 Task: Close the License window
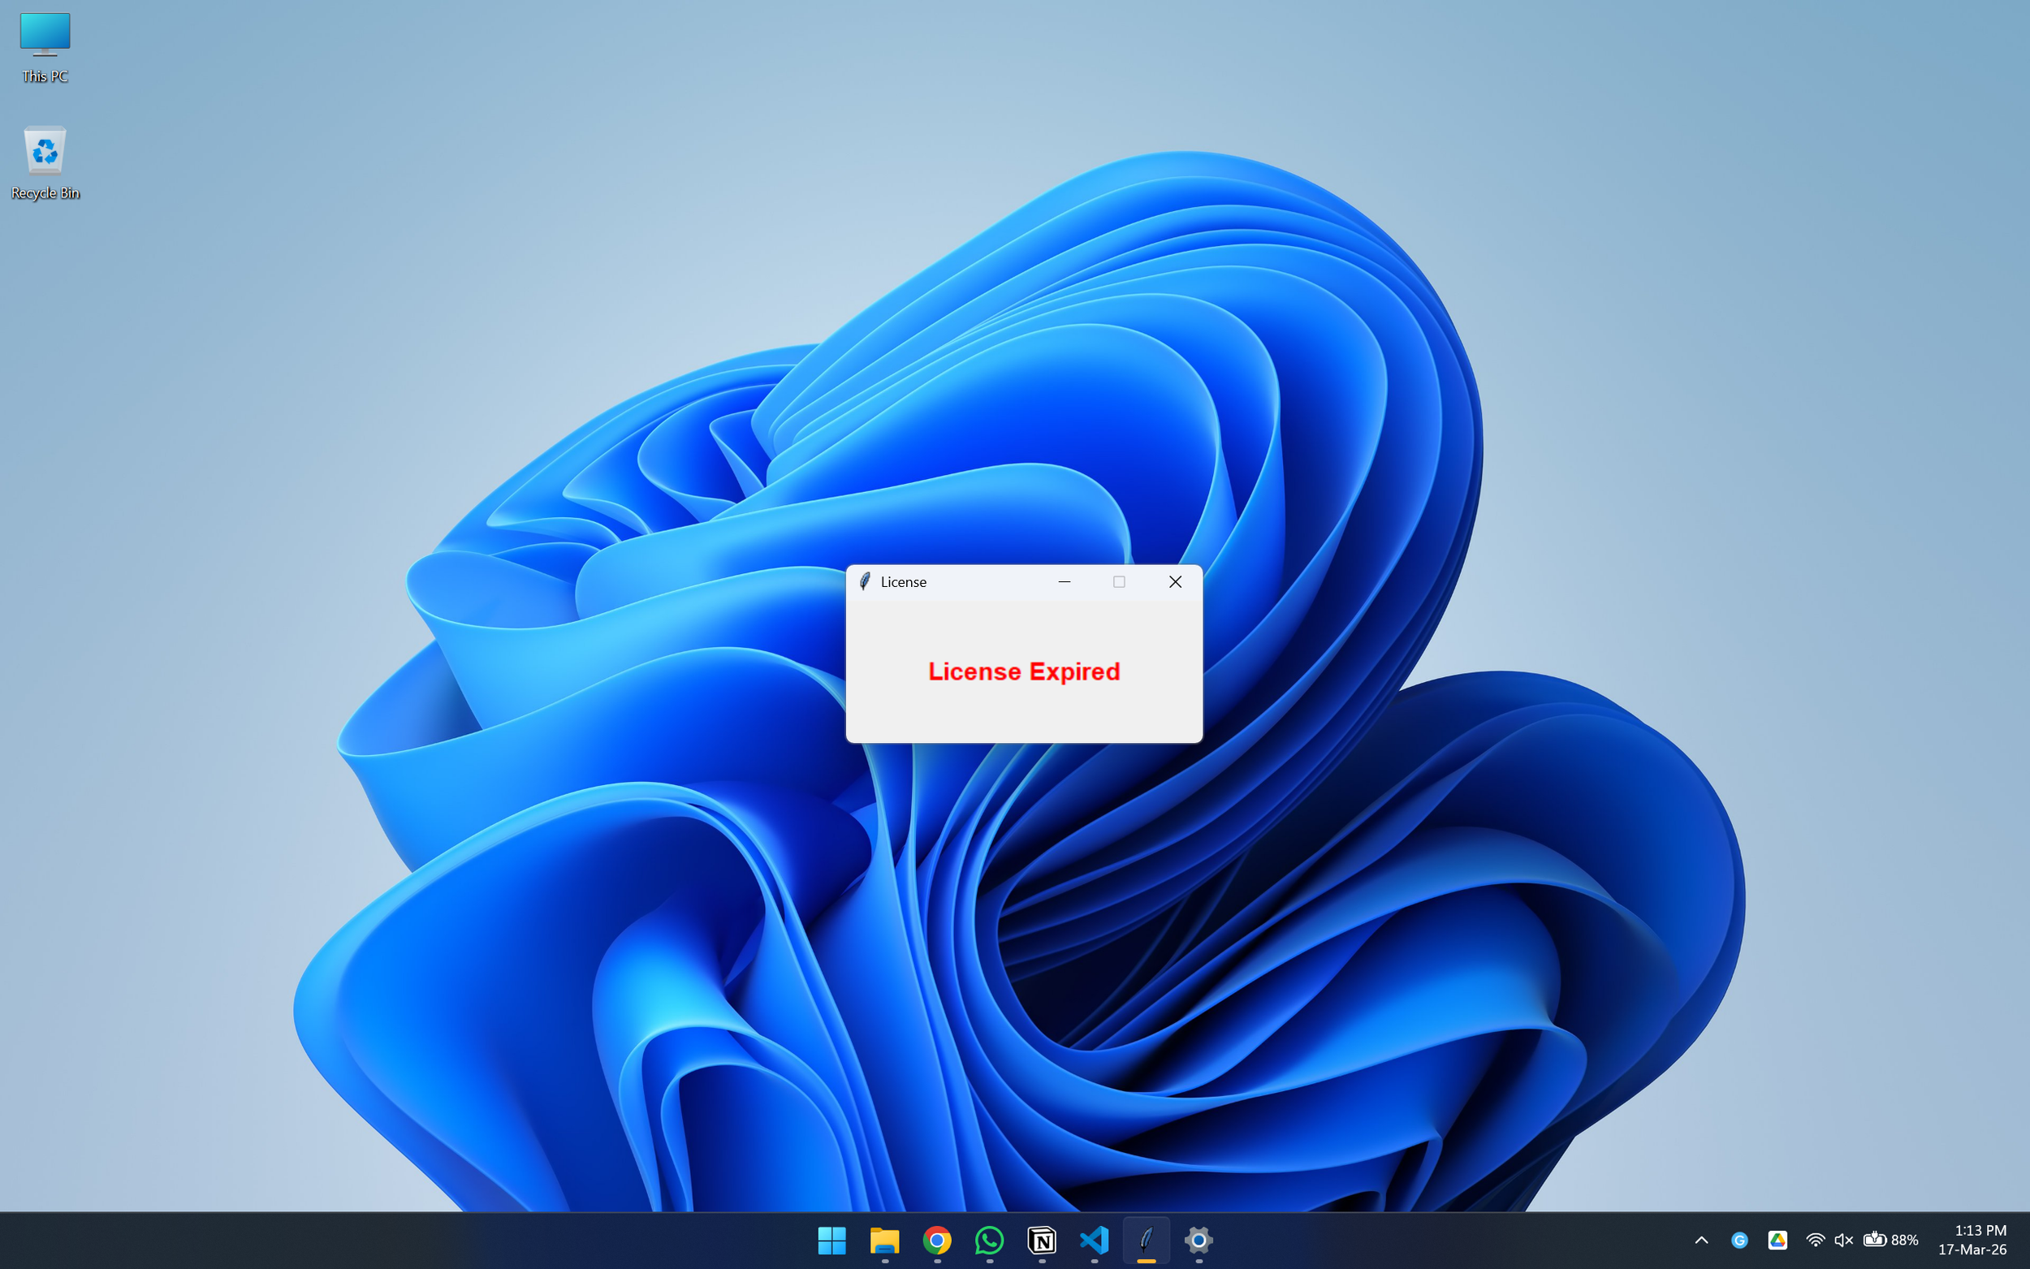coord(1175,581)
